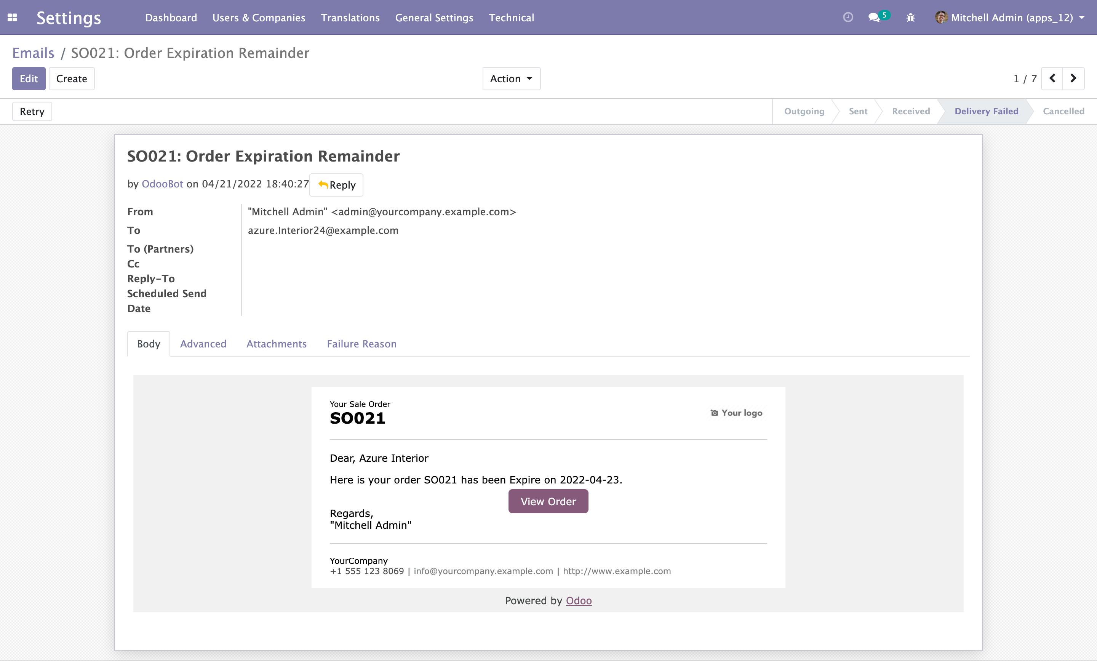Click the debug bug icon

910,18
